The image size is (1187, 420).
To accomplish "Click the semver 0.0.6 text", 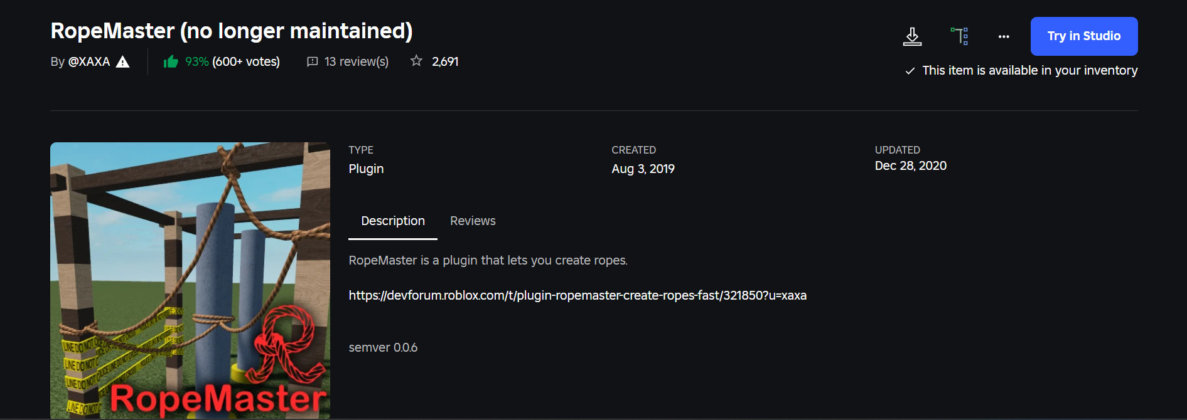I will 383,347.
